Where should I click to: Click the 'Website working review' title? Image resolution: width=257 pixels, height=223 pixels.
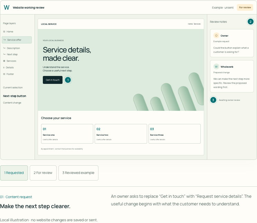29,8
